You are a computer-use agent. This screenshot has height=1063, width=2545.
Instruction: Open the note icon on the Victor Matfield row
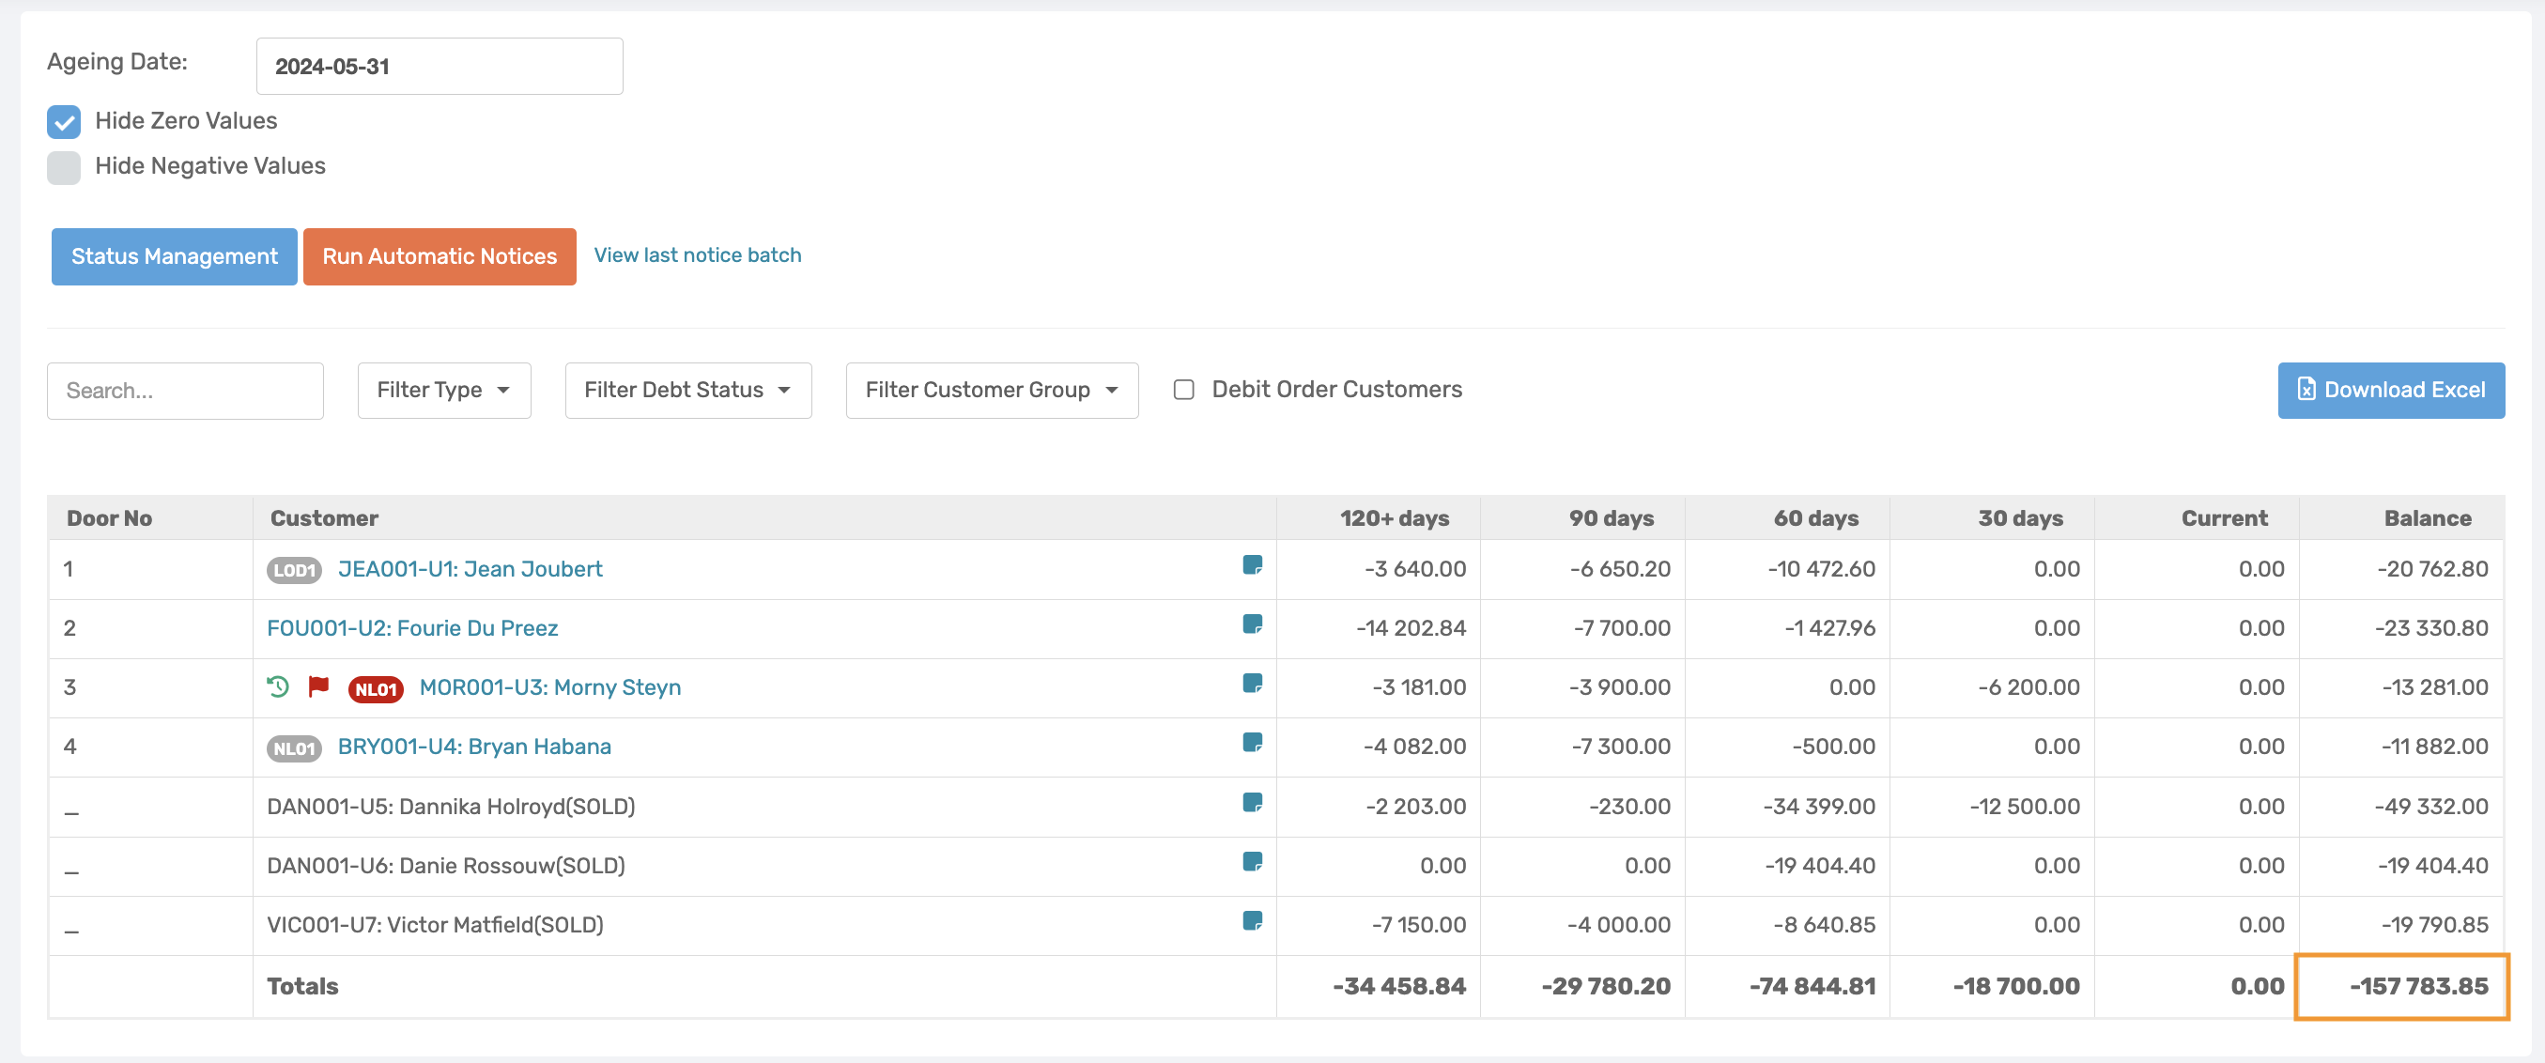pyautogui.click(x=1252, y=921)
